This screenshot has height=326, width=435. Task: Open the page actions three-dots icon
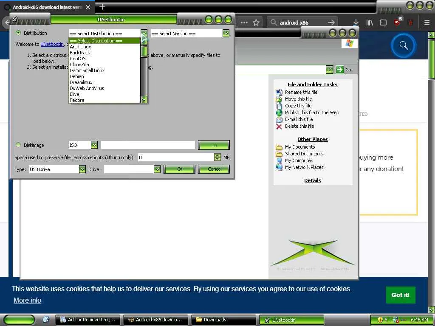click(x=244, y=22)
